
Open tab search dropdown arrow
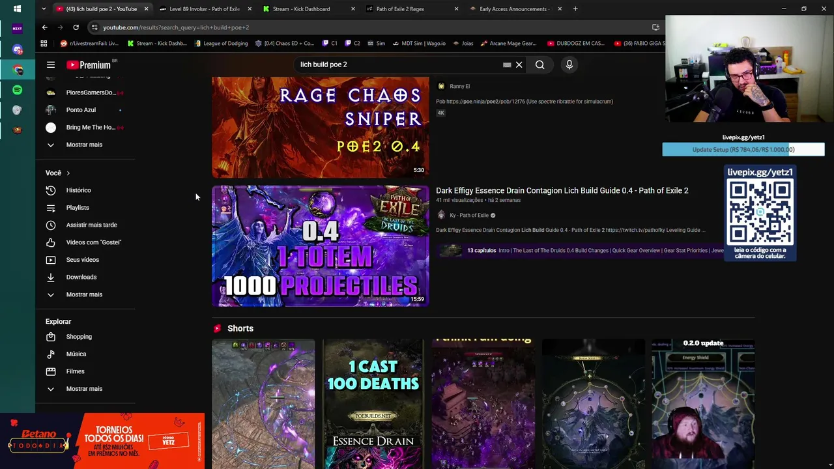43,9
